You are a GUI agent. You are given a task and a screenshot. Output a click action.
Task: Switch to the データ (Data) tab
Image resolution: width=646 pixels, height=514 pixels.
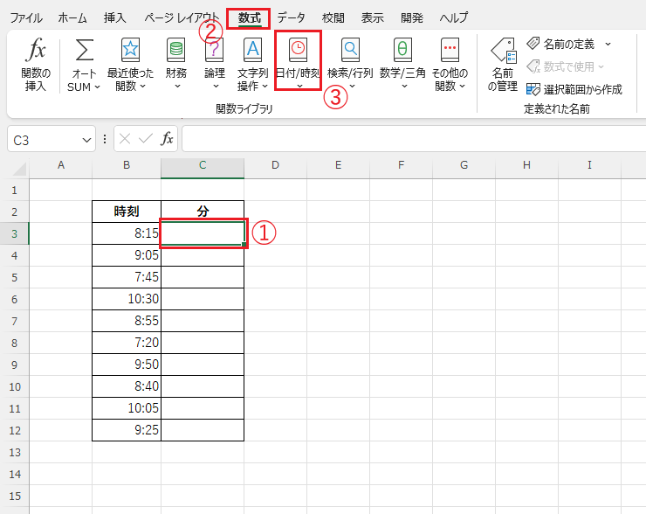292,17
